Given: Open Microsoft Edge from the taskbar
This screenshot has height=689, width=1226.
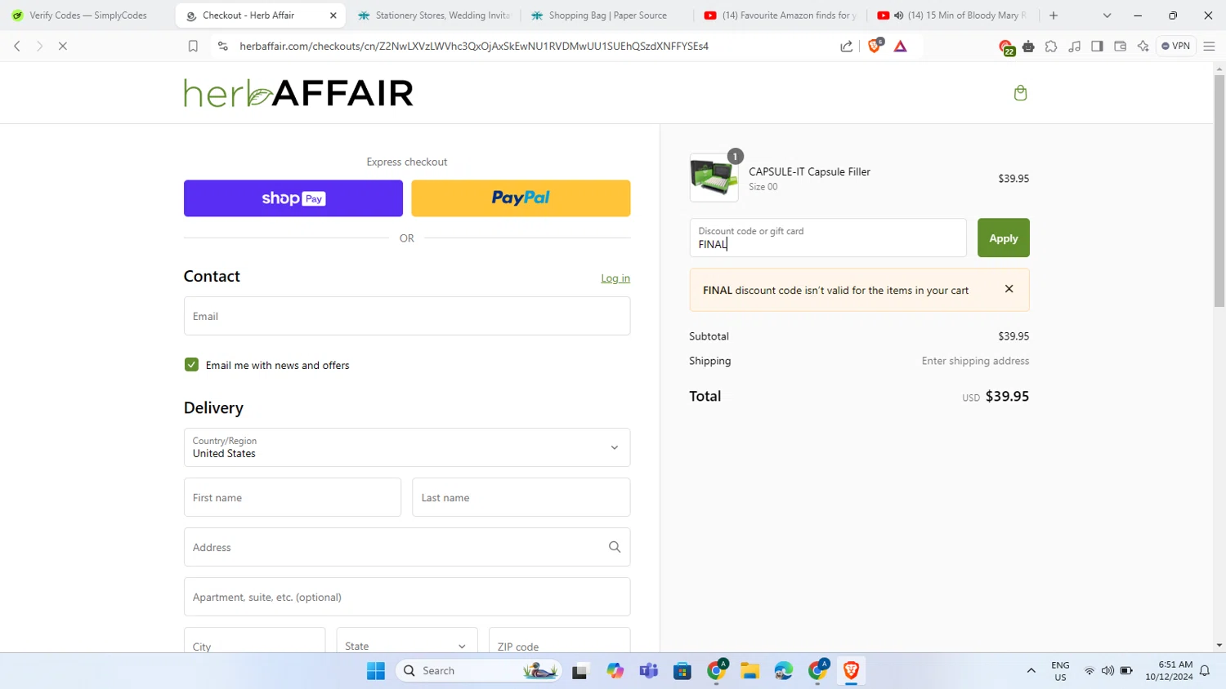Looking at the screenshot, I should pyautogui.click(x=784, y=671).
